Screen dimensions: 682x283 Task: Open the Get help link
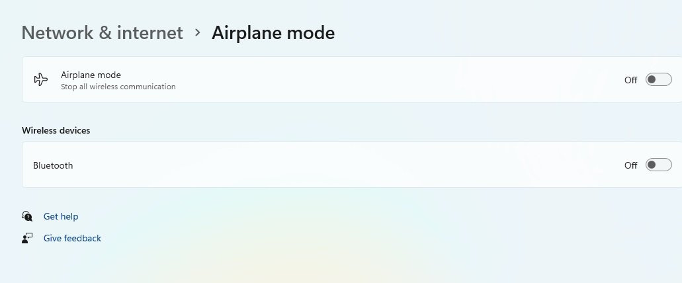coord(61,216)
